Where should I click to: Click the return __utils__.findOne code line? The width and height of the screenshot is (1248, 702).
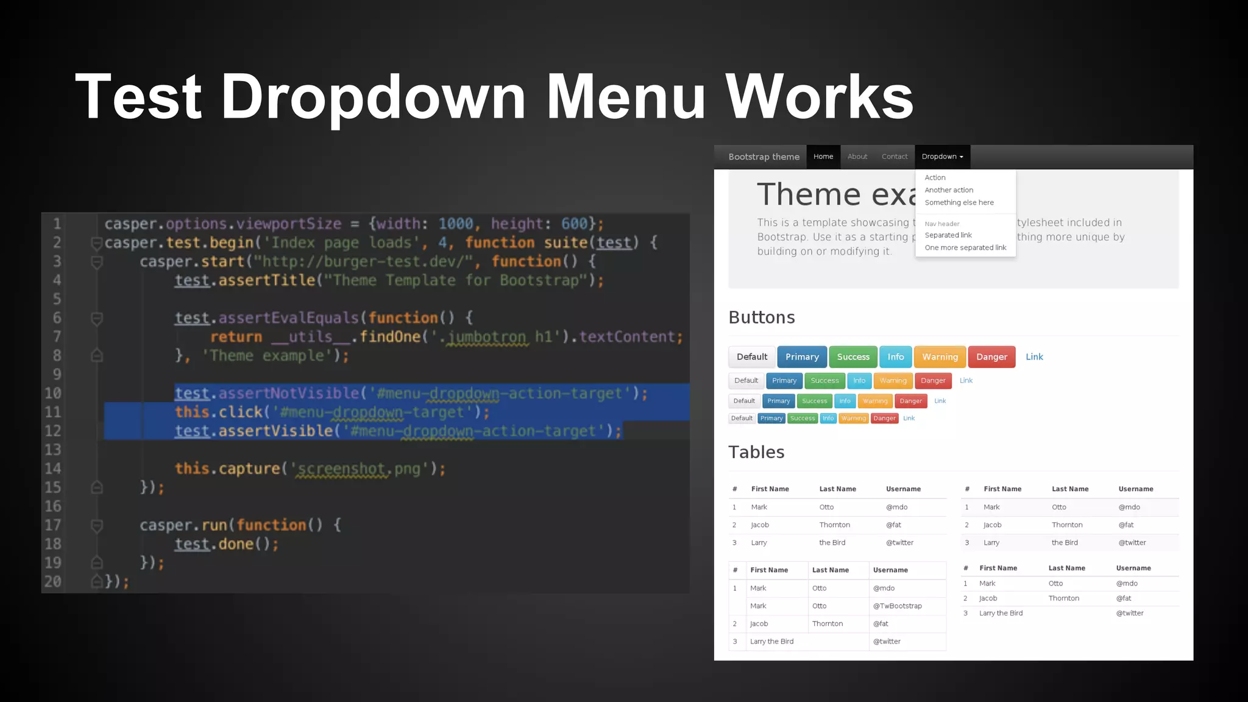(447, 336)
